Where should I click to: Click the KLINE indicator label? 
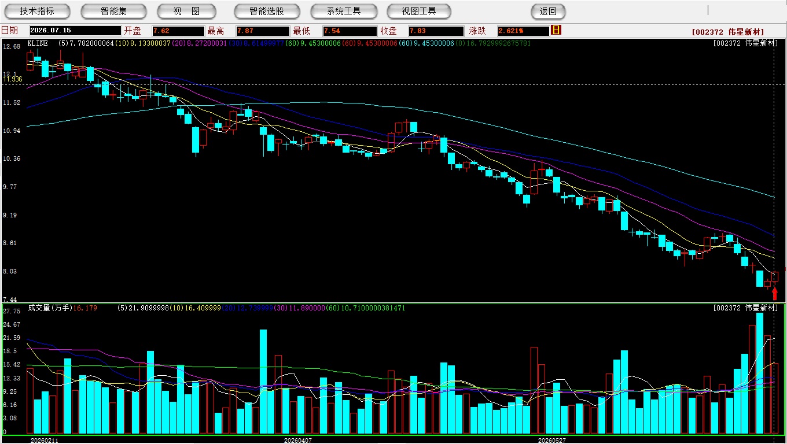click(38, 43)
